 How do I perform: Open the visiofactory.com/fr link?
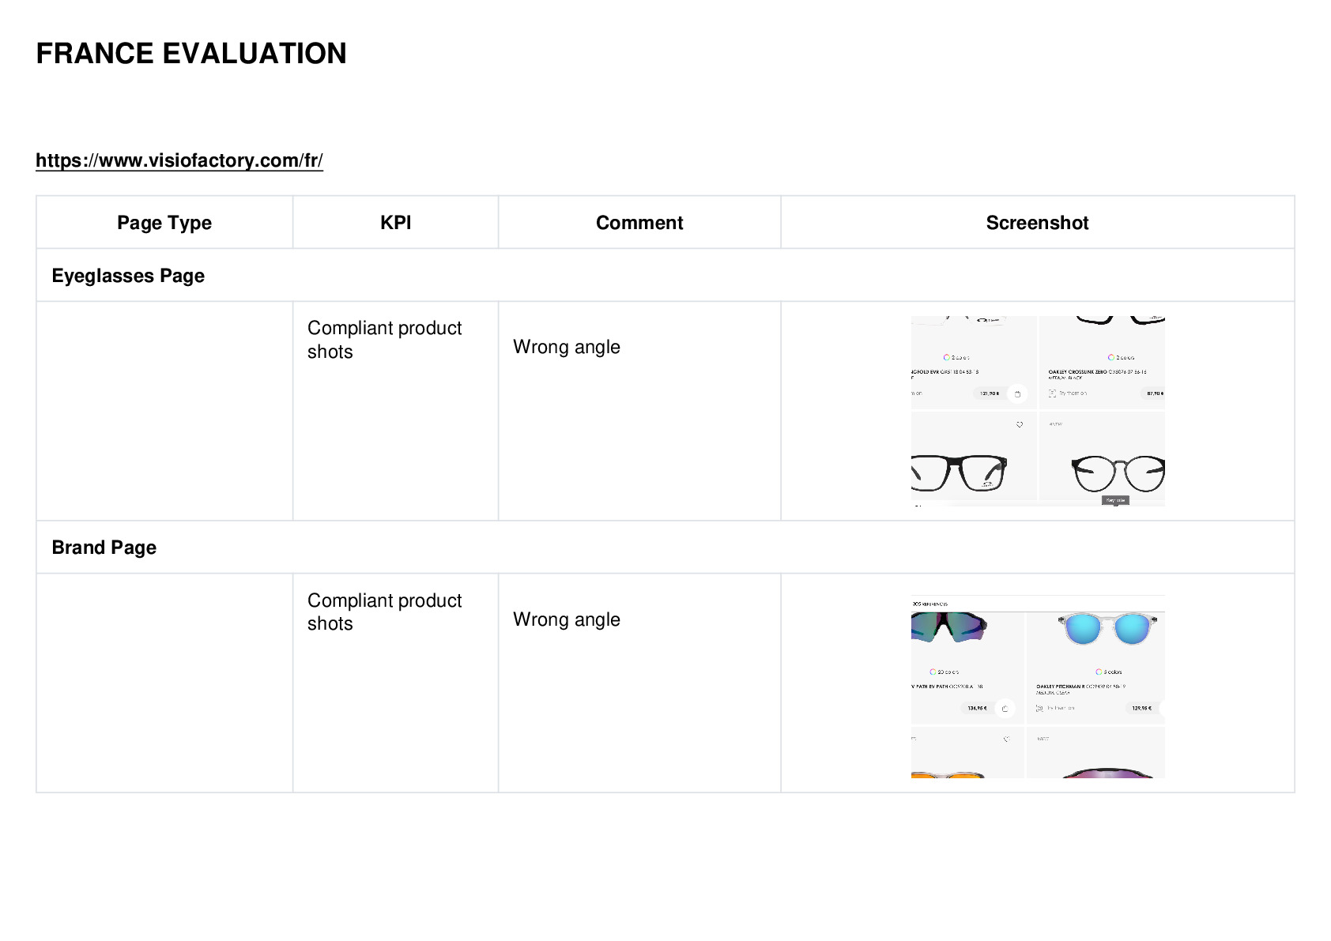pyautogui.click(x=179, y=160)
